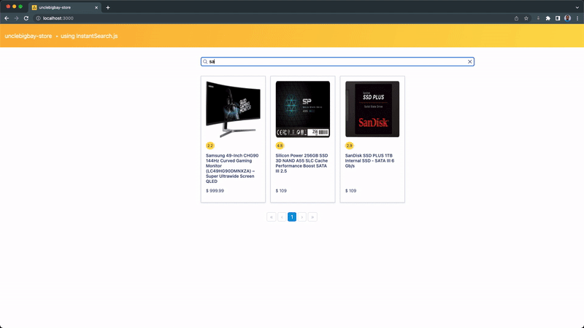This screenshot has height=328, width=584.
Task: Expand the tab search chevron
Action: (577, 7)
